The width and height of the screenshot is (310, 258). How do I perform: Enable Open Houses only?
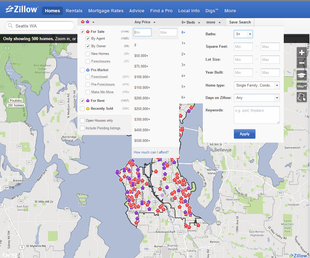pyautogui.click(x=82, y=120)
